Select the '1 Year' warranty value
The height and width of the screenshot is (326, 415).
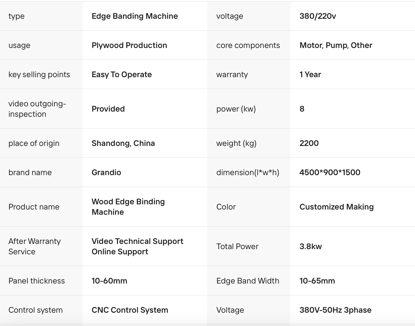click(310, 75)
